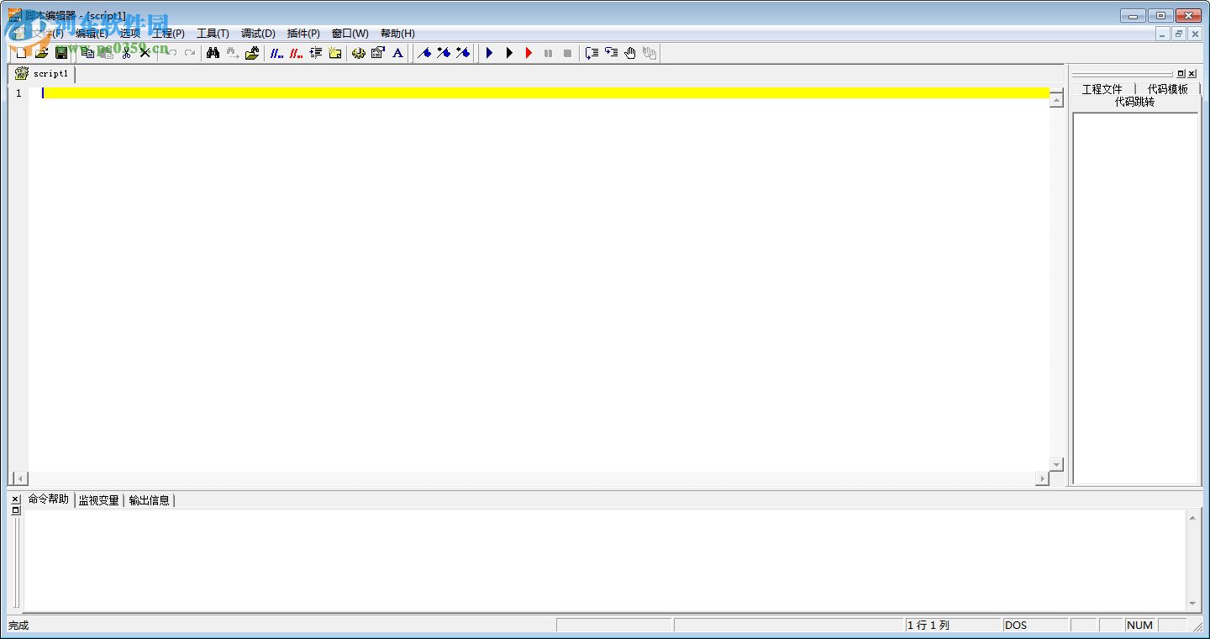1210x639 pixels.
Task: Click the greyed-out paste clipboard icon
Action: click(x=107, y=53)
